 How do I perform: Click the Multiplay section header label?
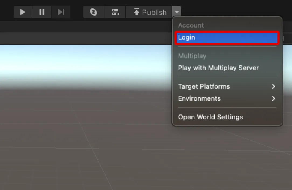(192, 56)
